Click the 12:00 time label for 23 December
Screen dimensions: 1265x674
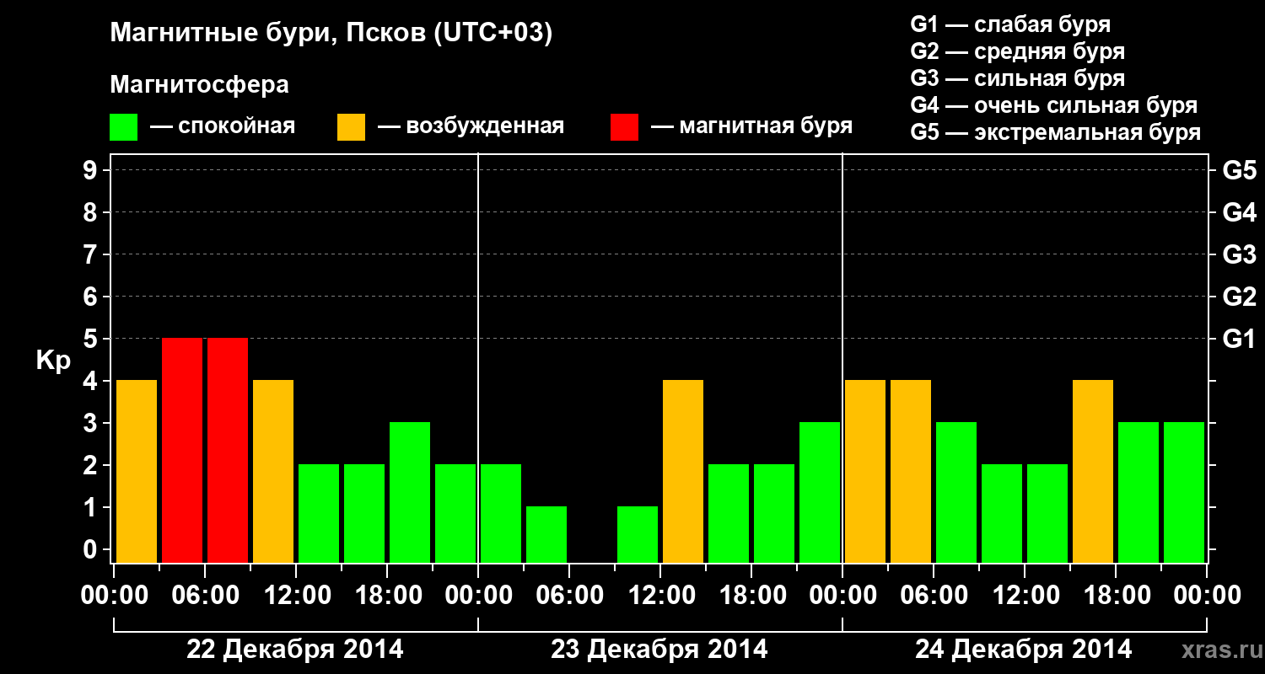[660, 596]
